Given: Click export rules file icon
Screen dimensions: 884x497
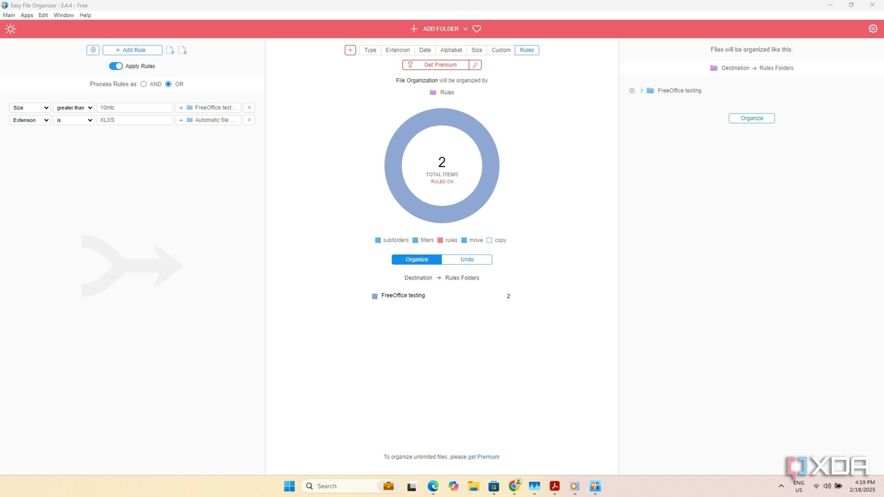Looking at the screenshot, I should (x=183, y=50).
